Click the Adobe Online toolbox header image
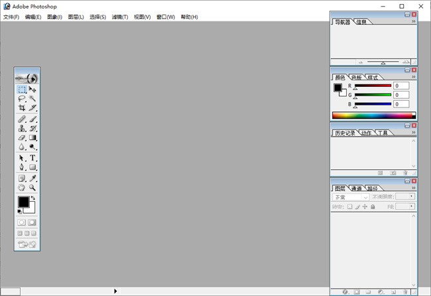The height and width of the screenshot is (296, 431). (x=27, y=79)
